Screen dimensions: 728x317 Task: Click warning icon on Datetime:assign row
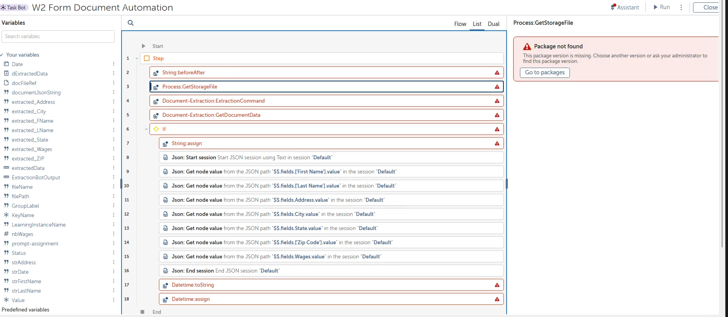tap(497, 299)
